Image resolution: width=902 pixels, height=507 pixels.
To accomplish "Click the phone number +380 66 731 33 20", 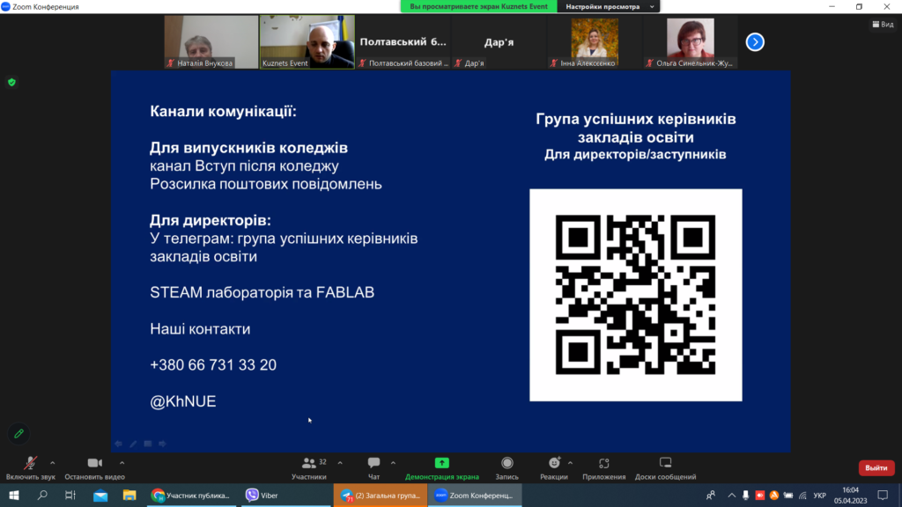I will (213, 365).
